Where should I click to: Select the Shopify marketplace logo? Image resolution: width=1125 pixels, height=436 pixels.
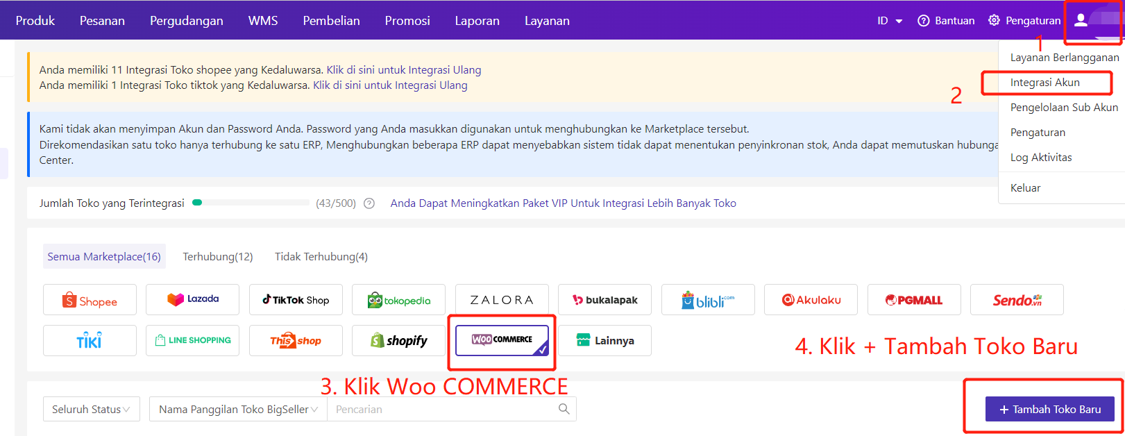pos(398,341)
